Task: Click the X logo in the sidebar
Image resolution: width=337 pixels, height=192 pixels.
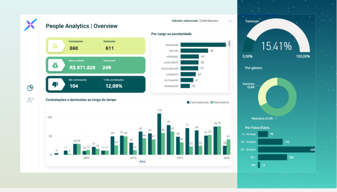Action: (30, 25)
